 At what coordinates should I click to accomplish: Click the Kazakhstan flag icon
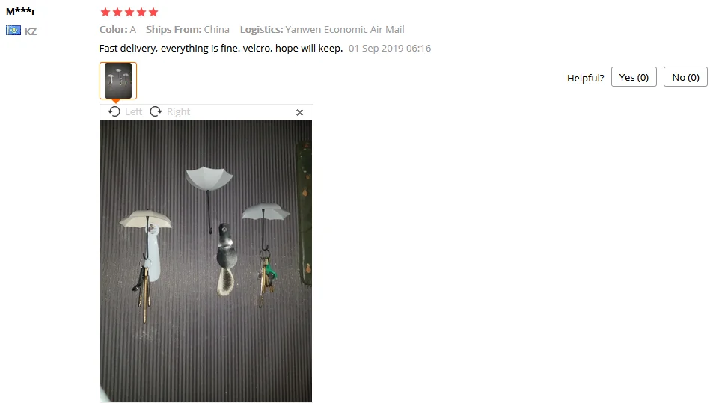[x=13, y=31]
